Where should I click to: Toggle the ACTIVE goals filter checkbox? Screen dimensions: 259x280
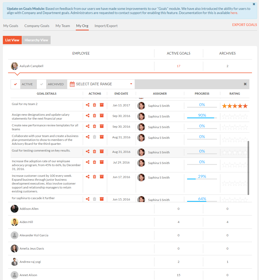(x=16, y=84)
